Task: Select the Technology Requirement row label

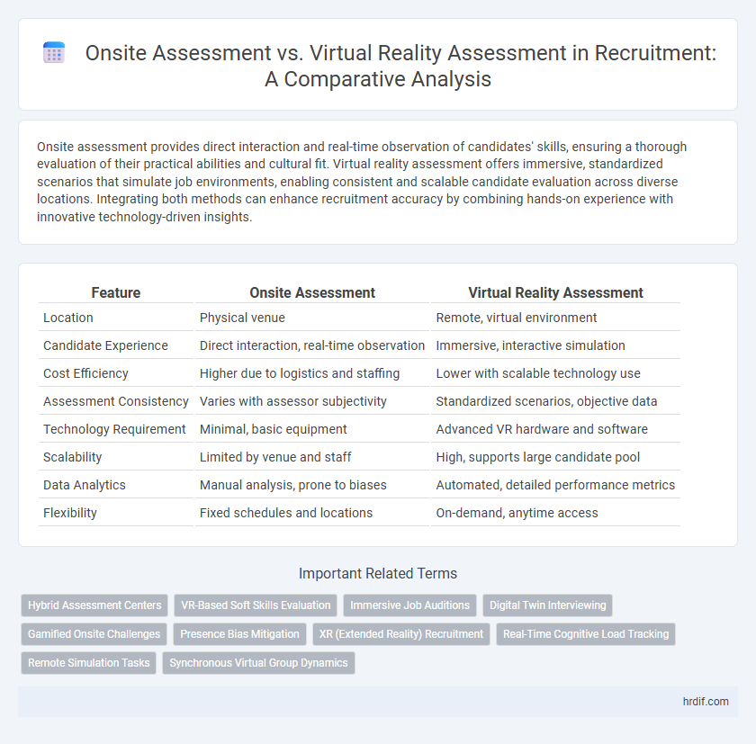Action: point(114,429)
